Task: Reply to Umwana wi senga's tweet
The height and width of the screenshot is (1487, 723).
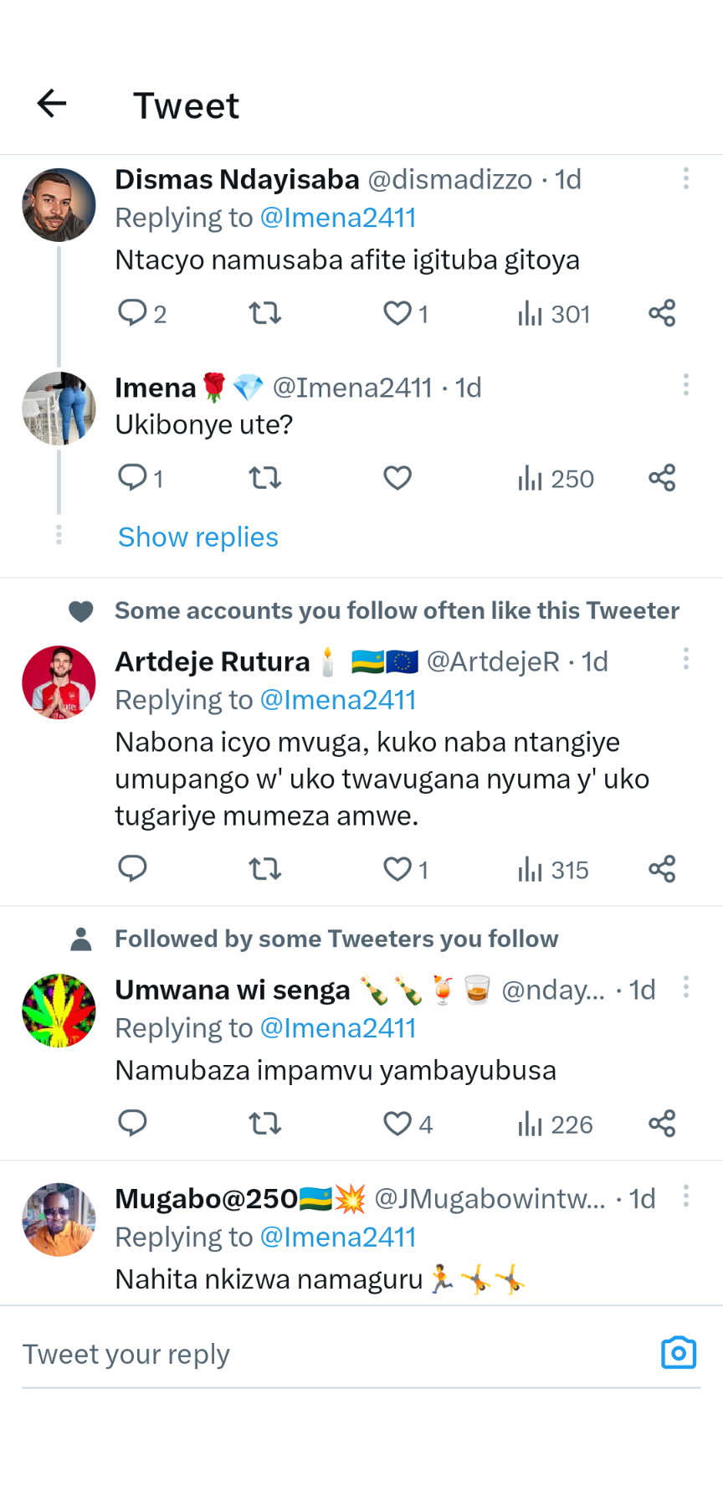Action: tap(132, 1123)
